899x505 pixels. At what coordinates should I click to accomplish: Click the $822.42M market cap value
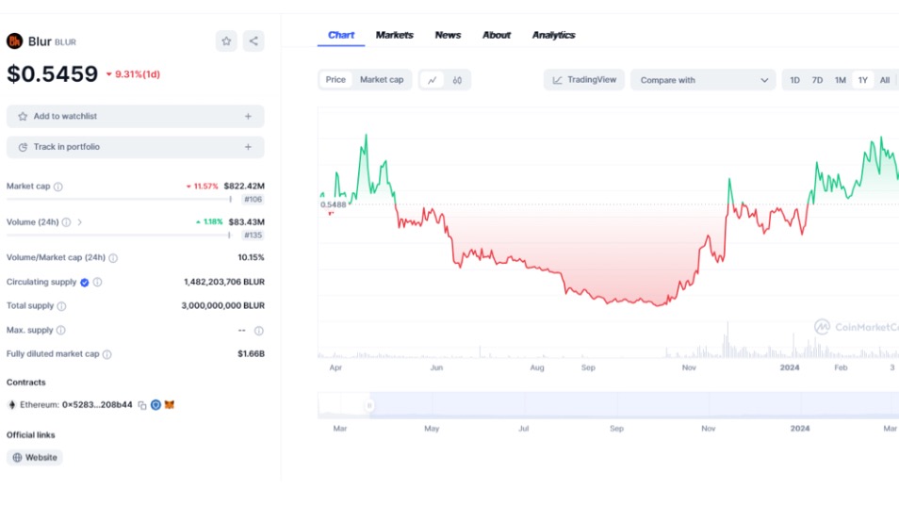coord(244,186)
